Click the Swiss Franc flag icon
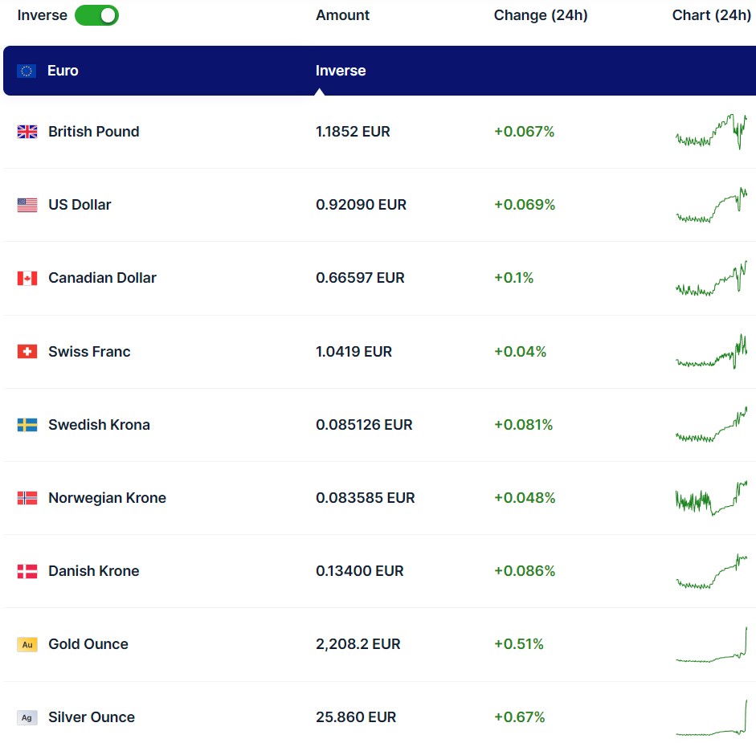756x743 pixels. coord(27,352)
